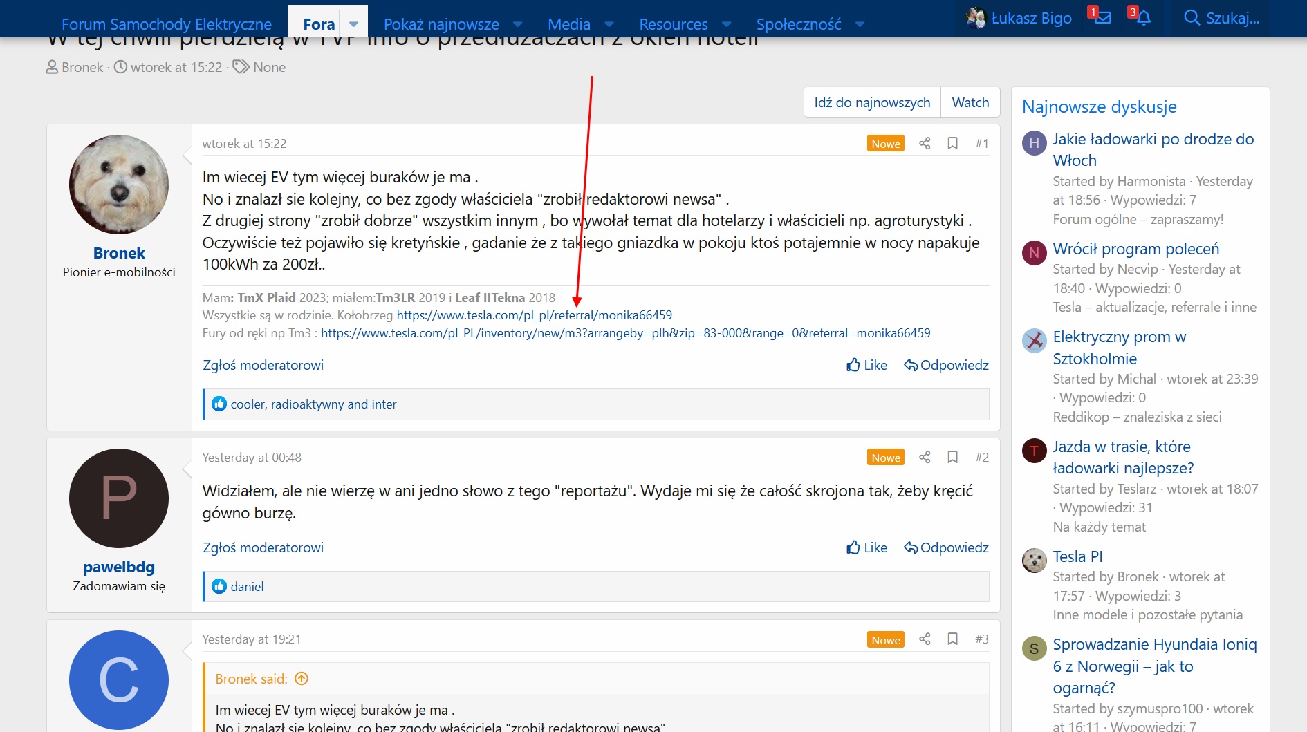Image resolution: width=1307 pixels, height=732 pixels.
Task: Open Bronek's small avatar beside Tesla Pl
Action: click(x=1034, y=561)
